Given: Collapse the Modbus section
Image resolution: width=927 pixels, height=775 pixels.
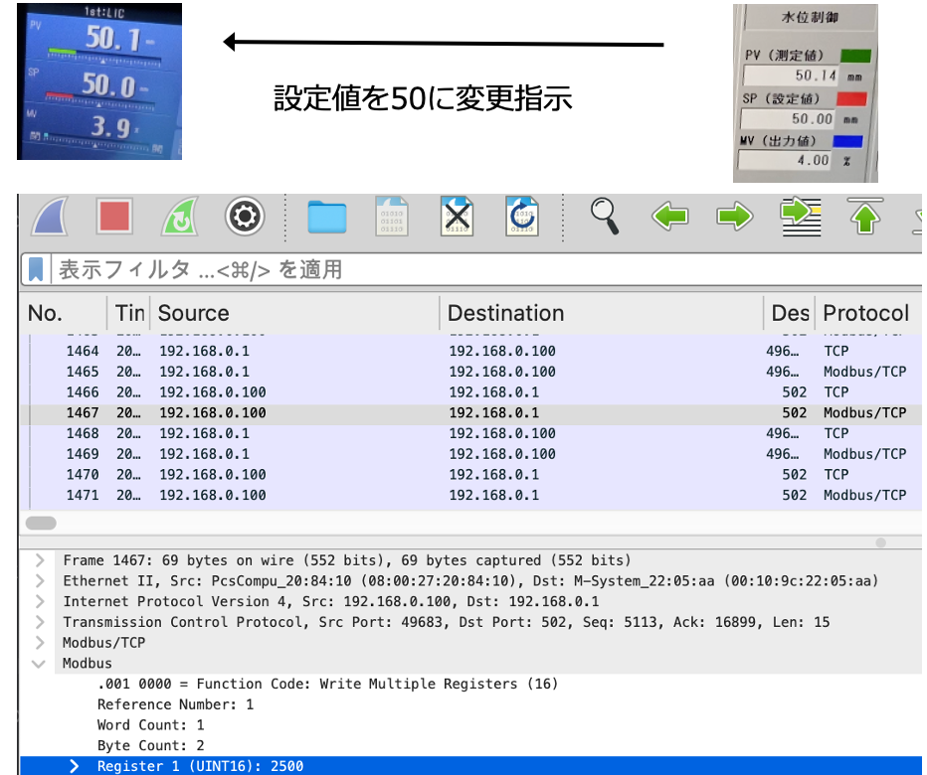Looking at the screenshot, I should pyautogui.click(x=40, y=664).
